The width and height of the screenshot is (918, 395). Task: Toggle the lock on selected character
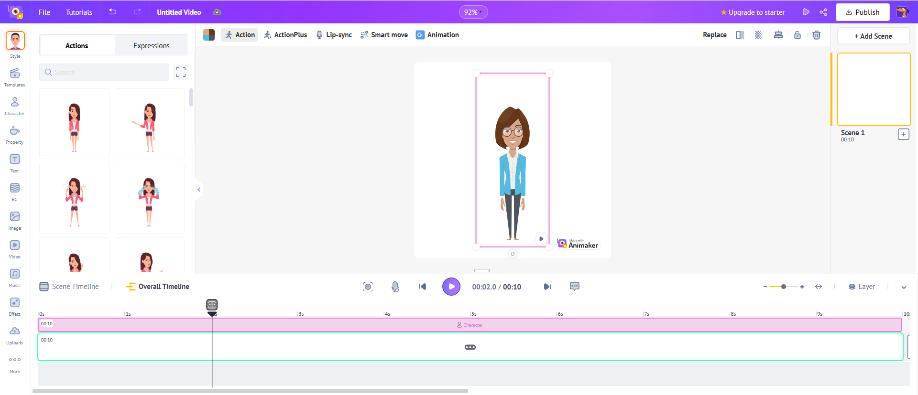click(798, 35)
